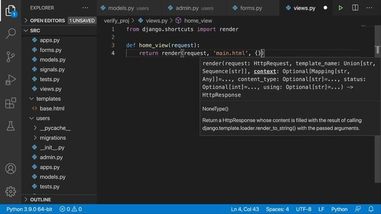Image resolution: width=381 pixels, height=214 pixels.
Task: Click line number 3 in the gutter
Action: click(x=113, y=45)
